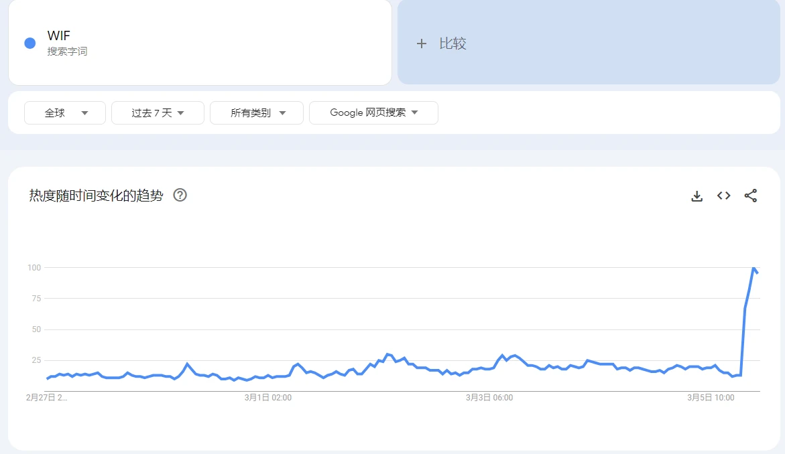Viewport: 785px width, 454px height.
Task: Open the 所有类别 category dropdown
Action: pyautogui.click(x=256, y=112)
